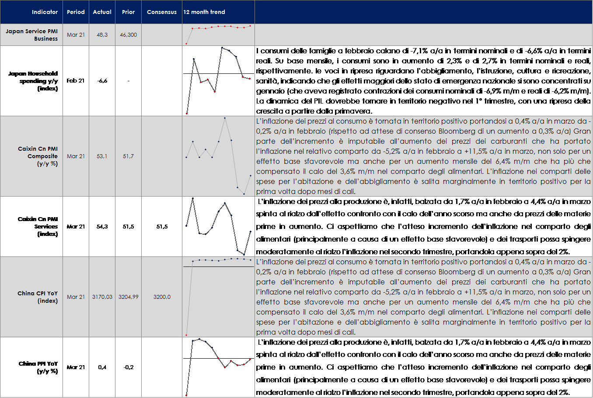The height and width of the screenshot is (398, 593).
Task: Click the Actual column header
Action: click(x=102, y=12)
